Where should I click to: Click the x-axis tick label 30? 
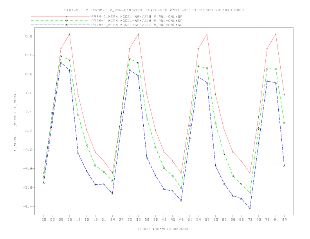pyautogui.click(x=130, y=219)
